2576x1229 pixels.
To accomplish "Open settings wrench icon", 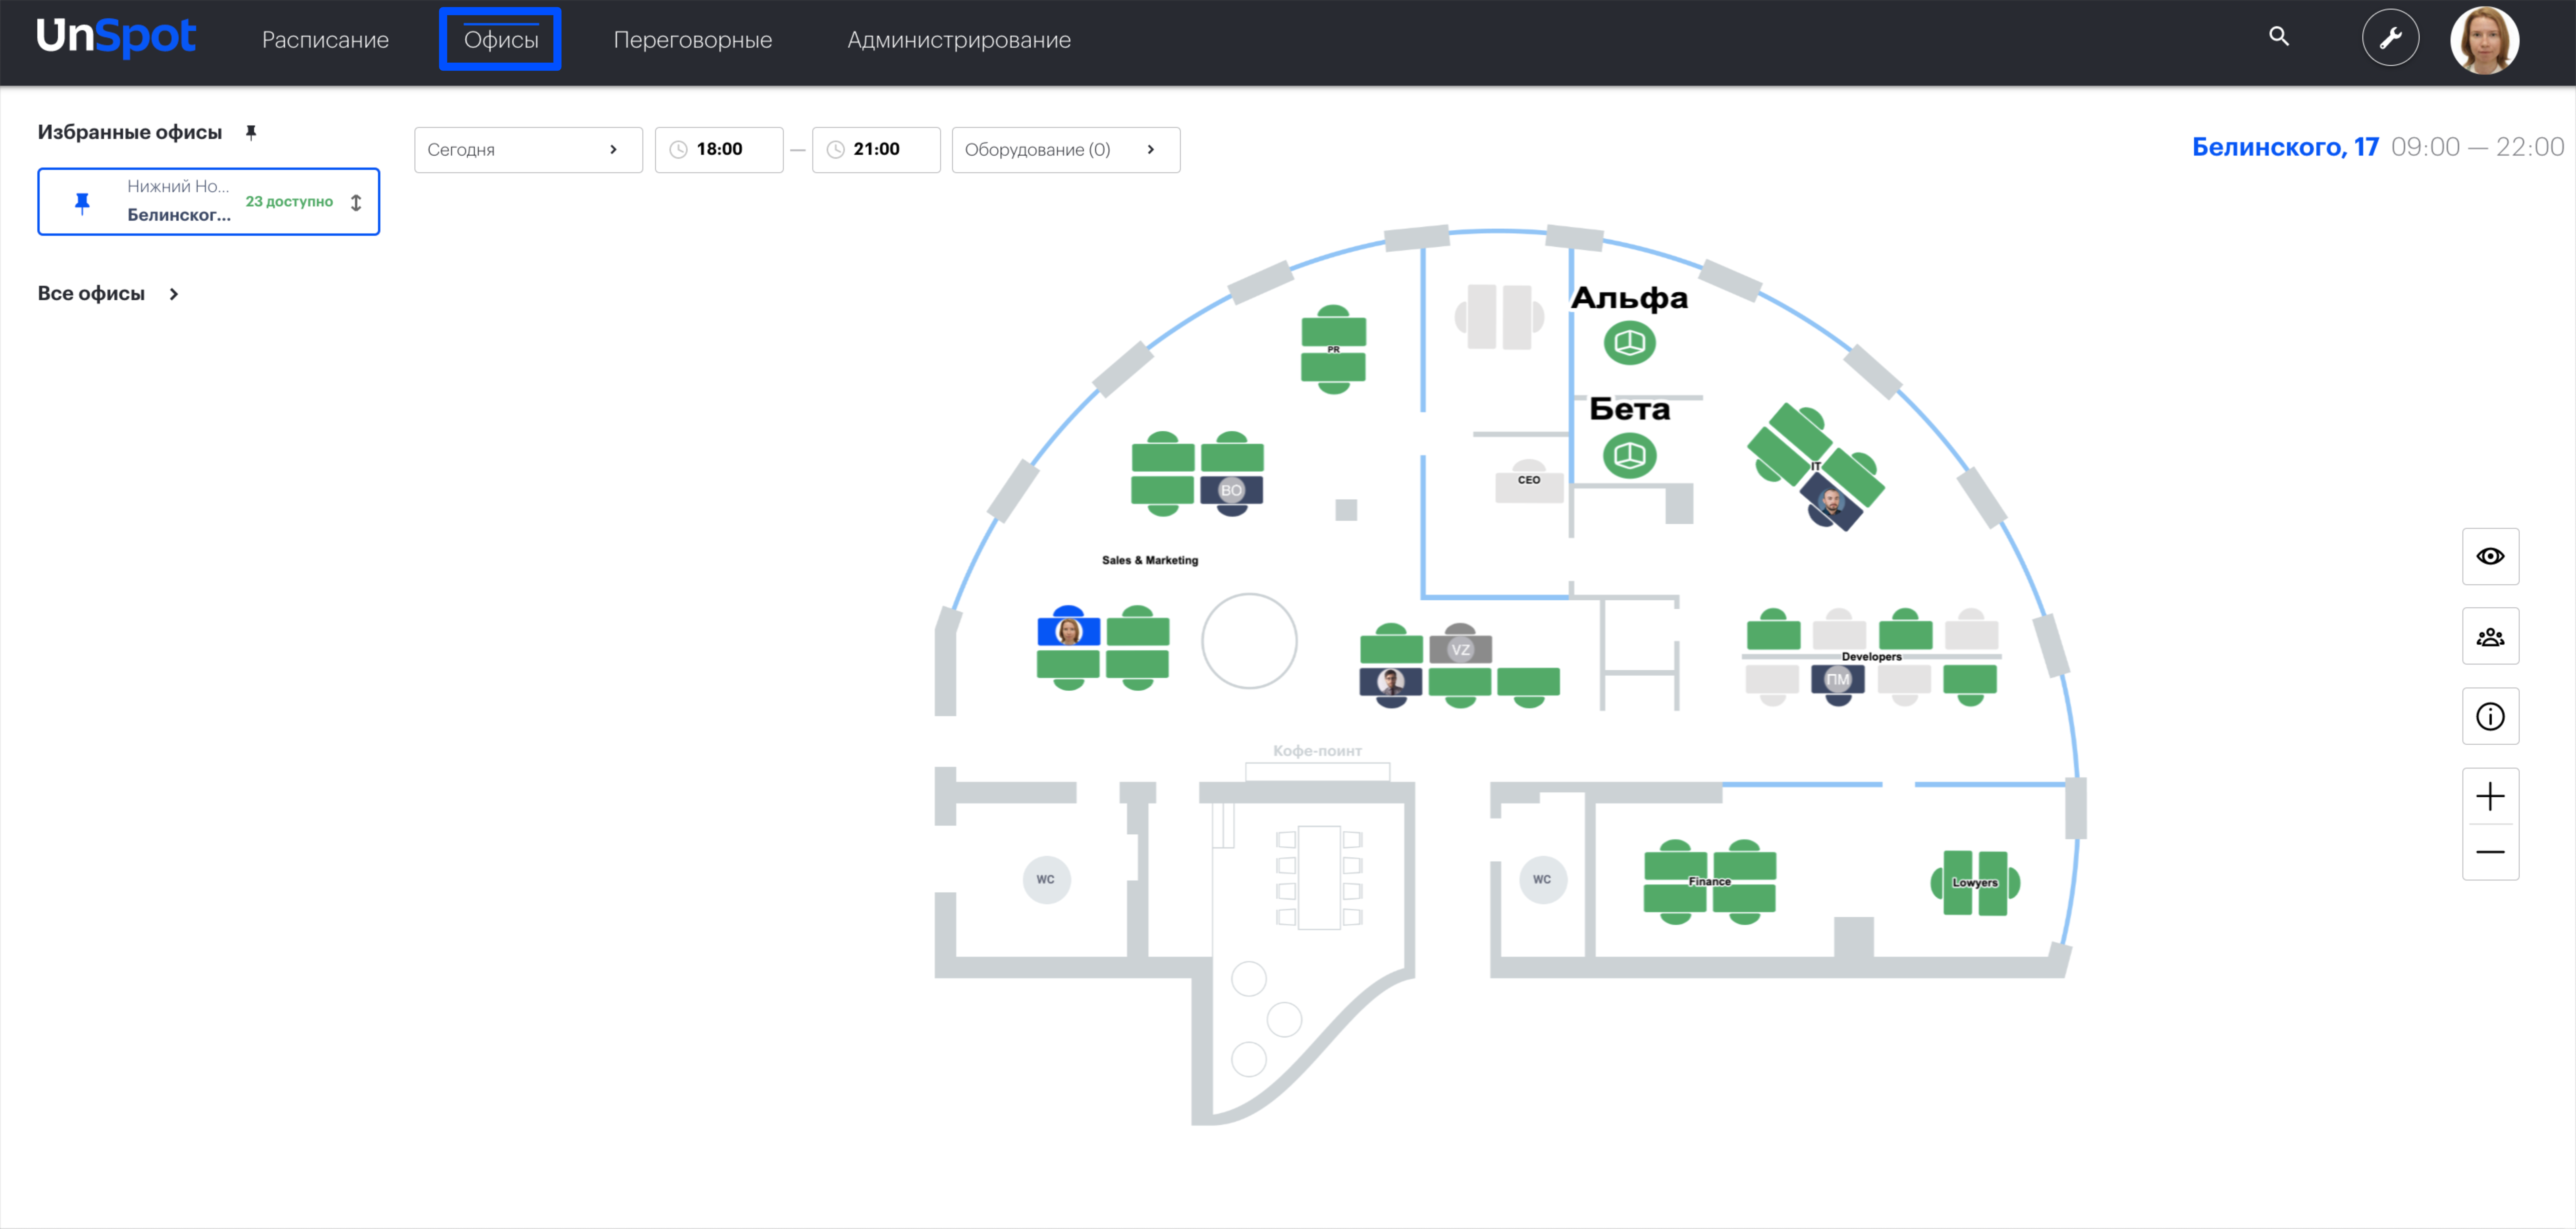I will [x=2390, y=38].
